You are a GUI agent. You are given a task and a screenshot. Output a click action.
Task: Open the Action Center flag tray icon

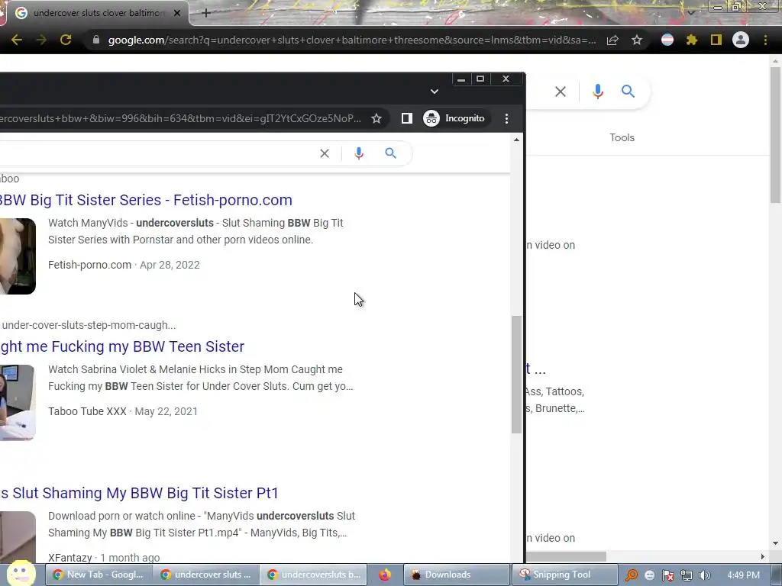pyautogui.click(x=667, y=575)
